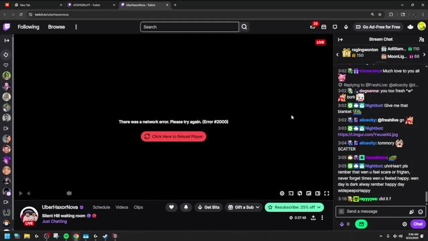This screenshot has width=428, height=241.
Task: Open the channel more options three dots
Action: [322, 218]
